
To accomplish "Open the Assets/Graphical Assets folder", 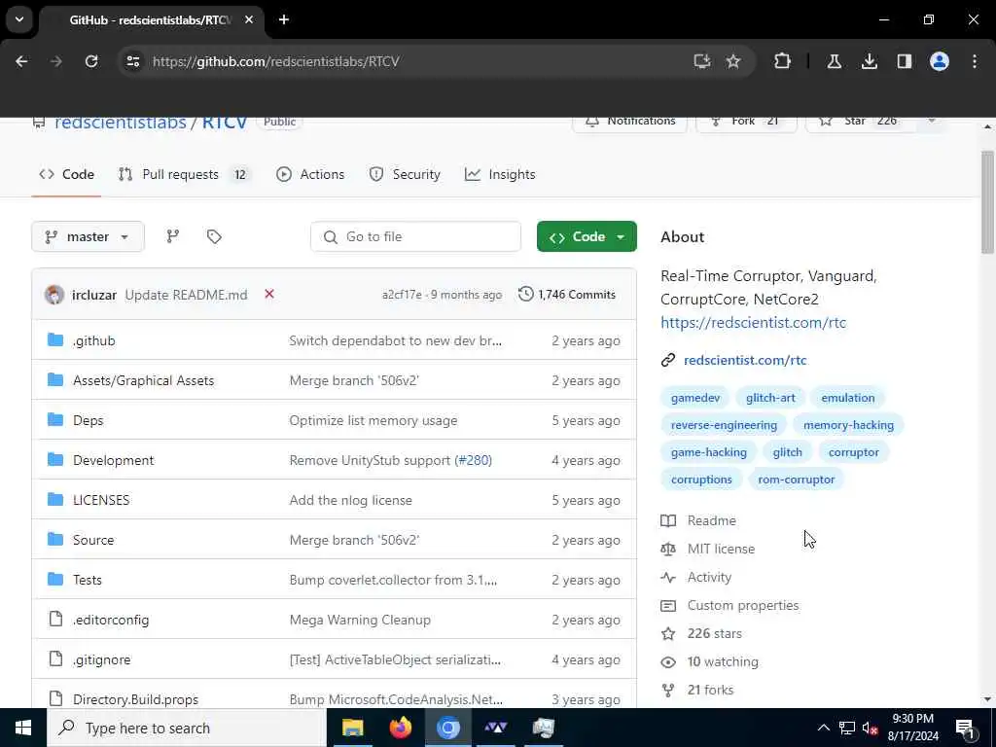I will 144,380.
